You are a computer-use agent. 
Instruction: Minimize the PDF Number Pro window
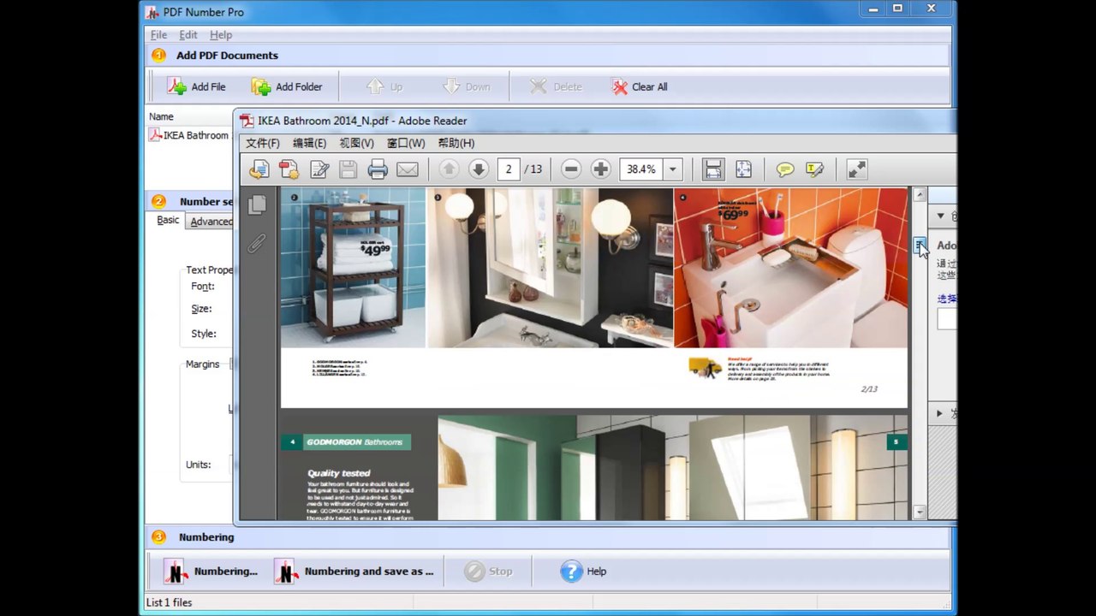(873, 9)
